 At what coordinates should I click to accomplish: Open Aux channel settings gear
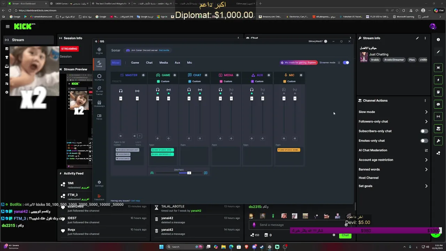click(269, 75)
